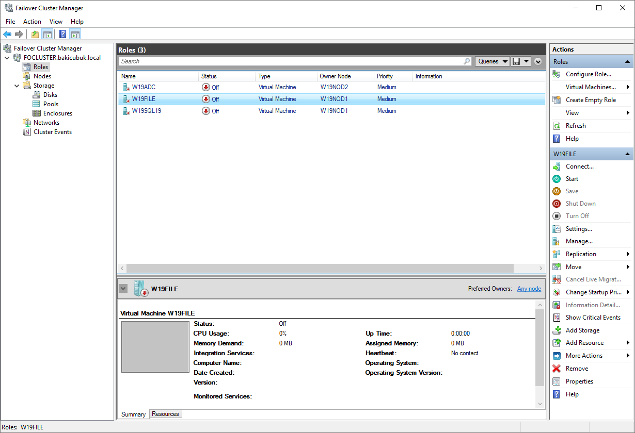Click the Settings... action icon
Screen dimensions: 635x433
[x=557, y=229]
